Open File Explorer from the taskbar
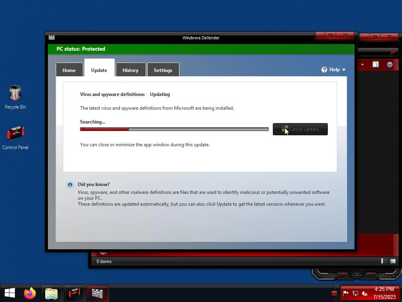402x302 pixels. point(51,293)
